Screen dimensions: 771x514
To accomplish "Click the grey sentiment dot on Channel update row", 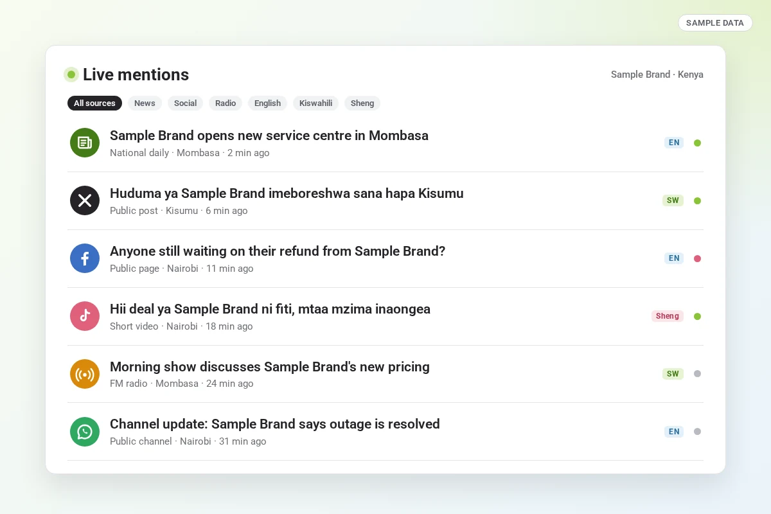I will click(697, 431).
